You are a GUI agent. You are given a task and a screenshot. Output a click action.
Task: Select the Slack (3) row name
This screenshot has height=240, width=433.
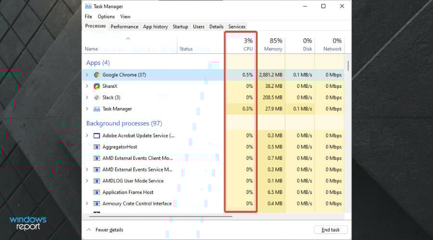(x=111, y=97)
